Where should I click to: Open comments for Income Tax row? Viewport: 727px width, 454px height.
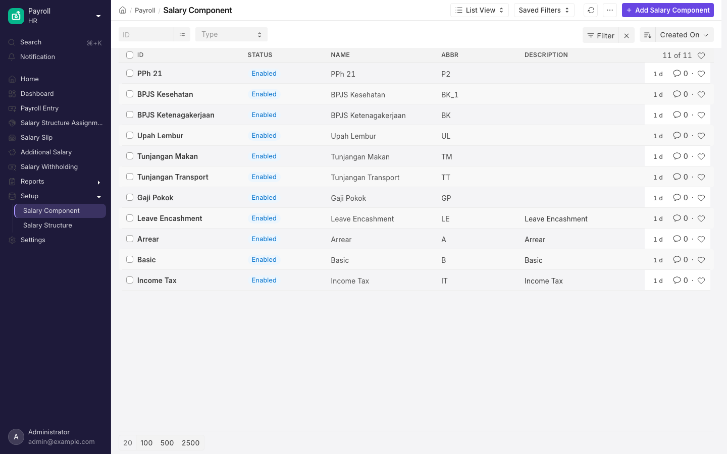[681, 280]
